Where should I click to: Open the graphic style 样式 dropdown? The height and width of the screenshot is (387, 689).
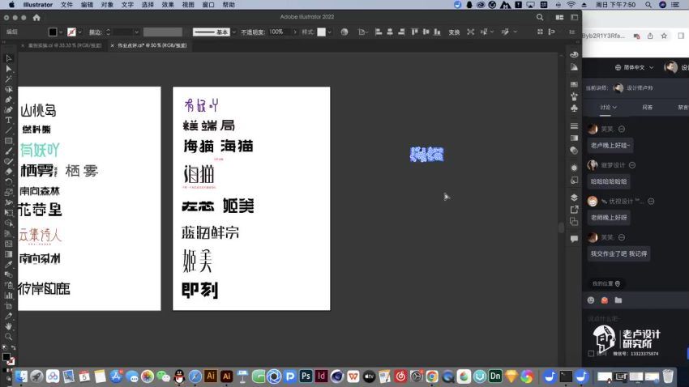[x=330, y=32]
